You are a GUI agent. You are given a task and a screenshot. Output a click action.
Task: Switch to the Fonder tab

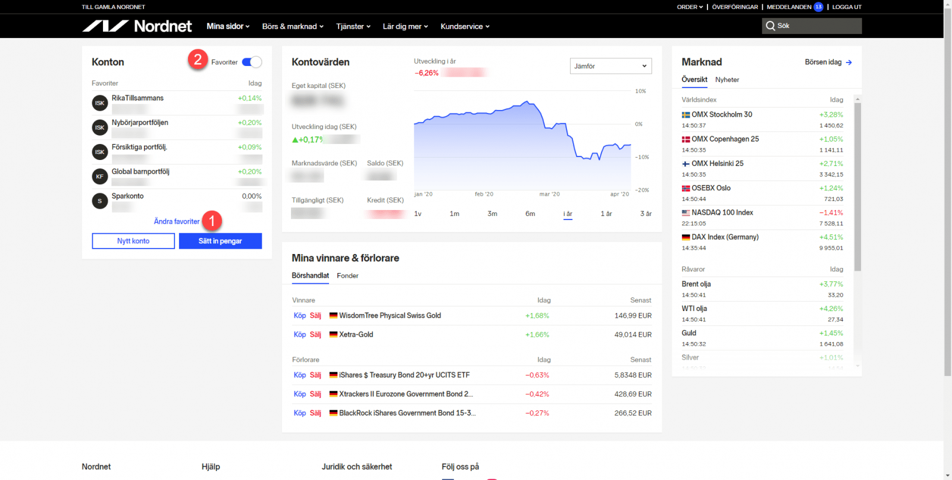pos(347,276)
